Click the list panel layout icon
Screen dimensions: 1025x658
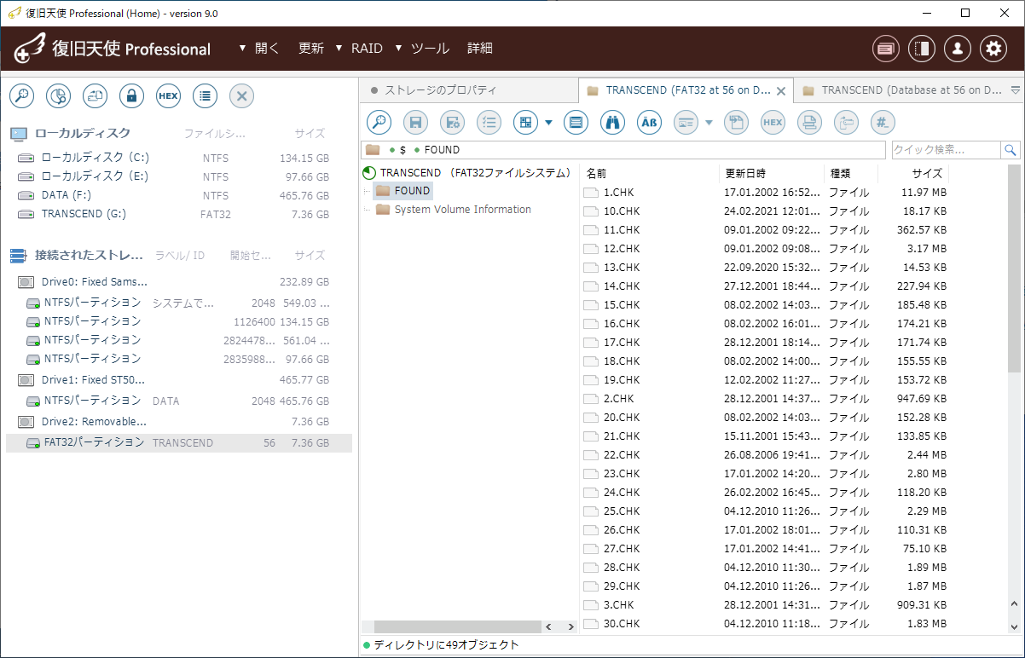[x=576, y=123]
